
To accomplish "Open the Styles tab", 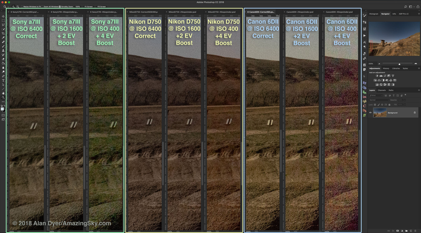I will pyautogui.click(x=405, y=68).
